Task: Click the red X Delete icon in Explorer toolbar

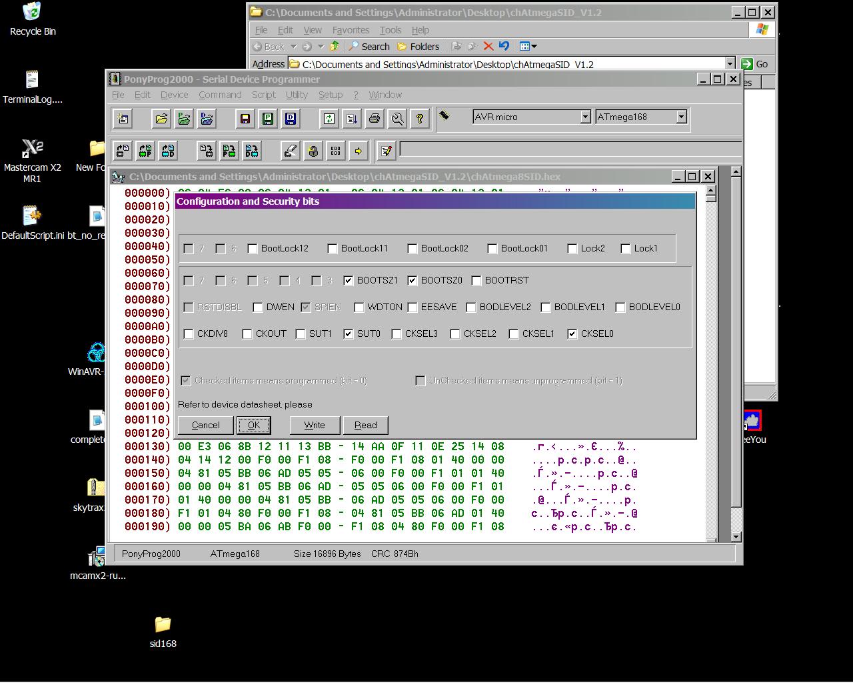Action: point(488,46)
